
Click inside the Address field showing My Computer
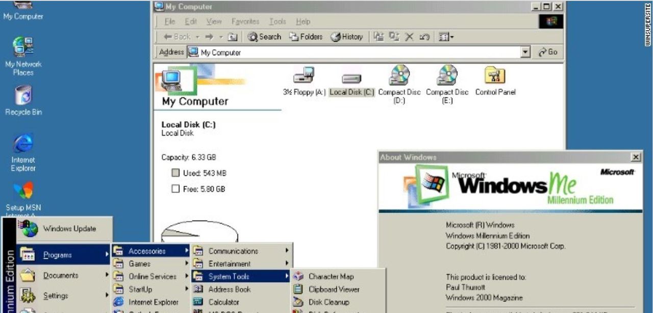(x=357, y=52)
